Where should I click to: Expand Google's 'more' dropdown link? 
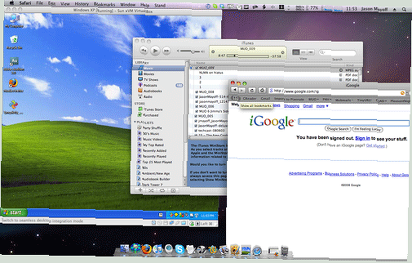pos(322,106)
